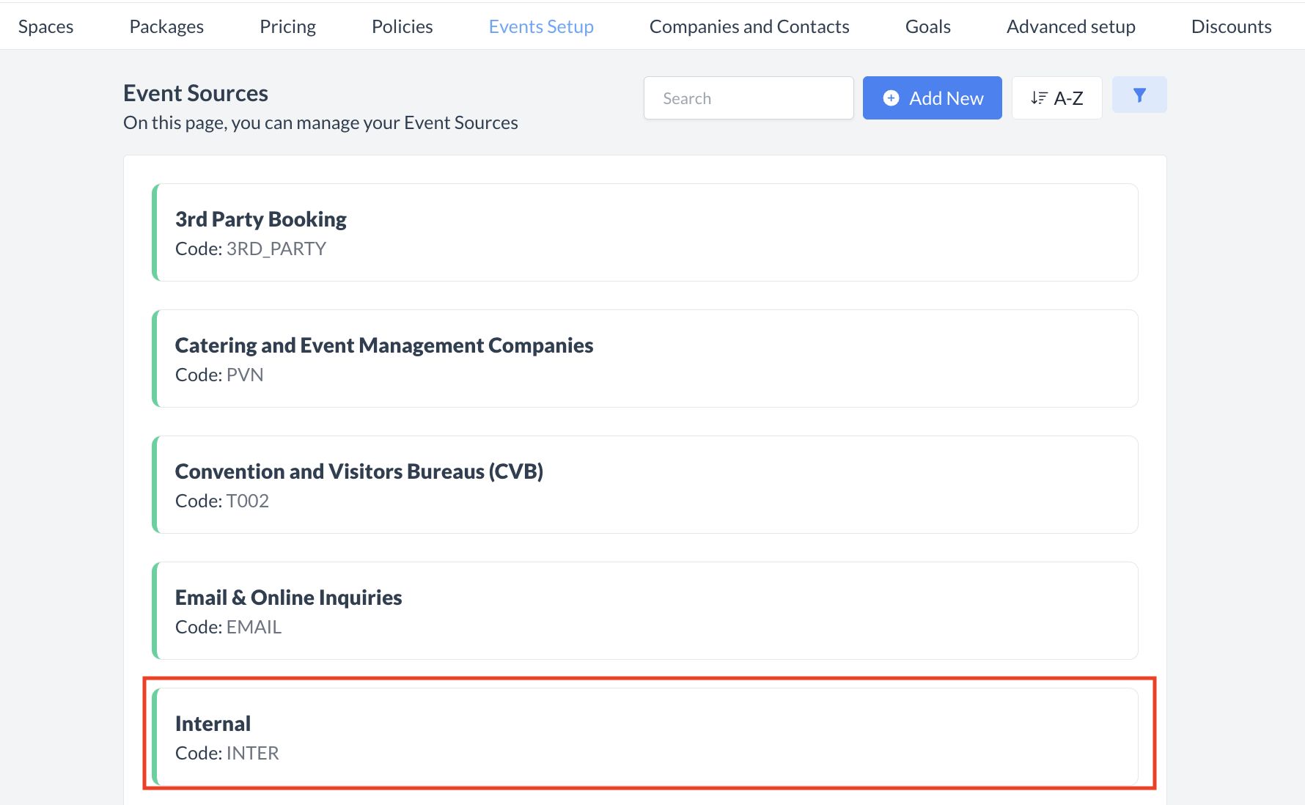Screen dimensions: 1305x805
Task: Open Convention and Visitors Bureaus (CVB) source
Action: (645, 485)
